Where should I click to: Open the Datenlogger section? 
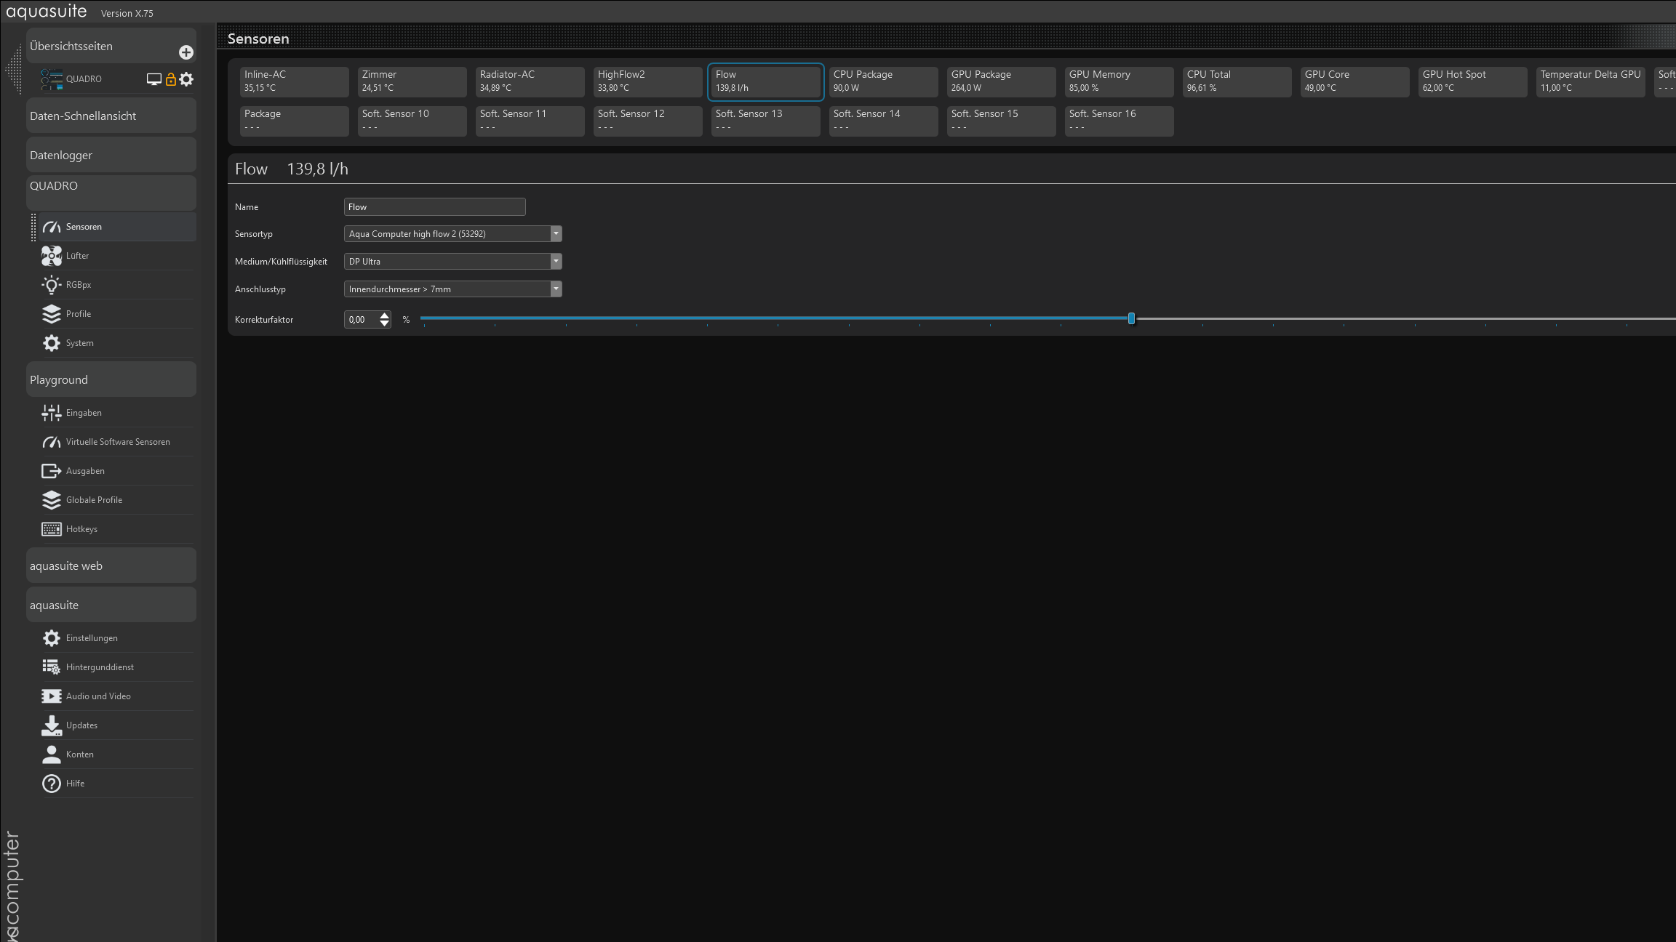pos(111,156)
